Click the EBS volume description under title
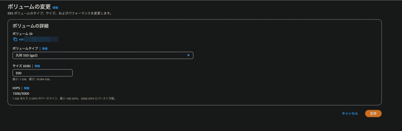 point(60,14)
